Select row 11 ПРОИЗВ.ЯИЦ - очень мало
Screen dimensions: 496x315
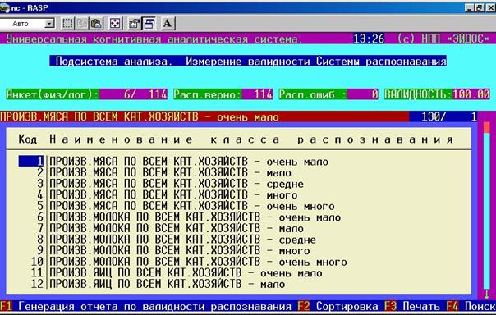tap(177, 272)
